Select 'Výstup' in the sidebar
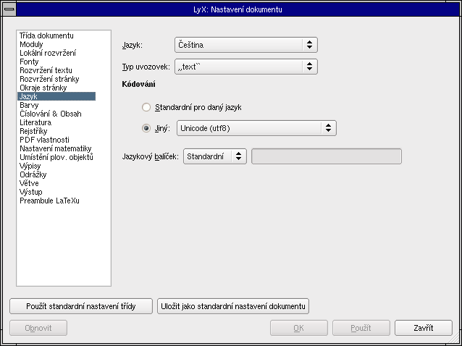The image size is (462, 346). [x=30, y=192]
